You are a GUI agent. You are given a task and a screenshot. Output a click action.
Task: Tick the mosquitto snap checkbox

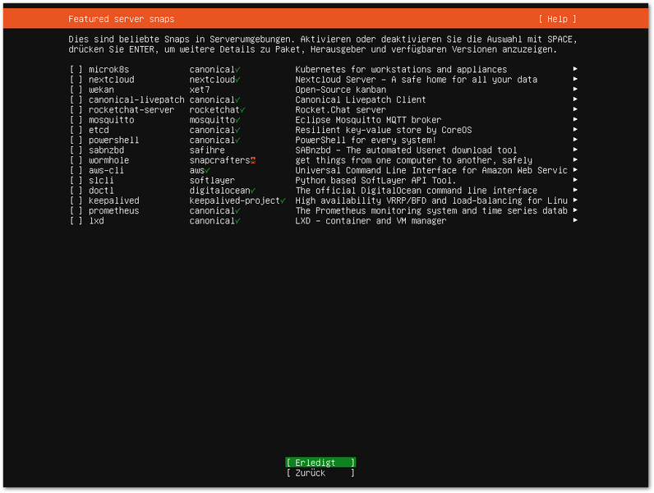[76, 120]
